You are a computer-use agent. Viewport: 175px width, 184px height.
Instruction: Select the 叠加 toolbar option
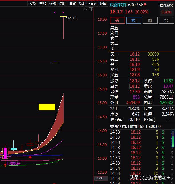(x=43, y=3)
